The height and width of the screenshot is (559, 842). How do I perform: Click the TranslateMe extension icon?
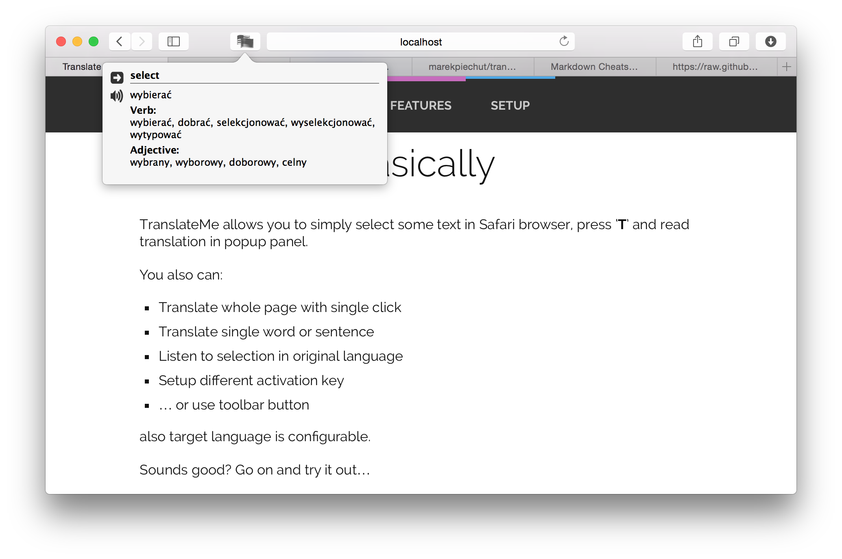point(245,42)
